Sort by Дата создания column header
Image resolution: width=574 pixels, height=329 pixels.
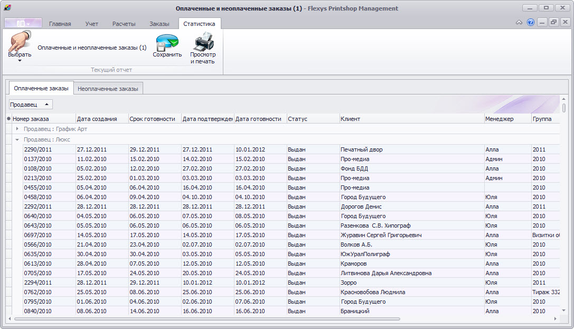(102, 119)
